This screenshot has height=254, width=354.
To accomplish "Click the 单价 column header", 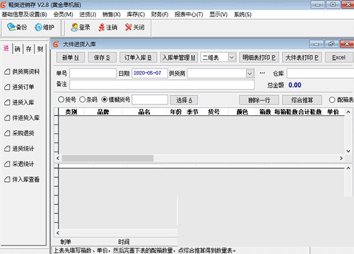I will tap(333, 112).
